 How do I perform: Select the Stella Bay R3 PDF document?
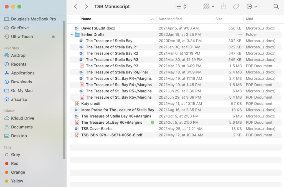coord(176,66)
